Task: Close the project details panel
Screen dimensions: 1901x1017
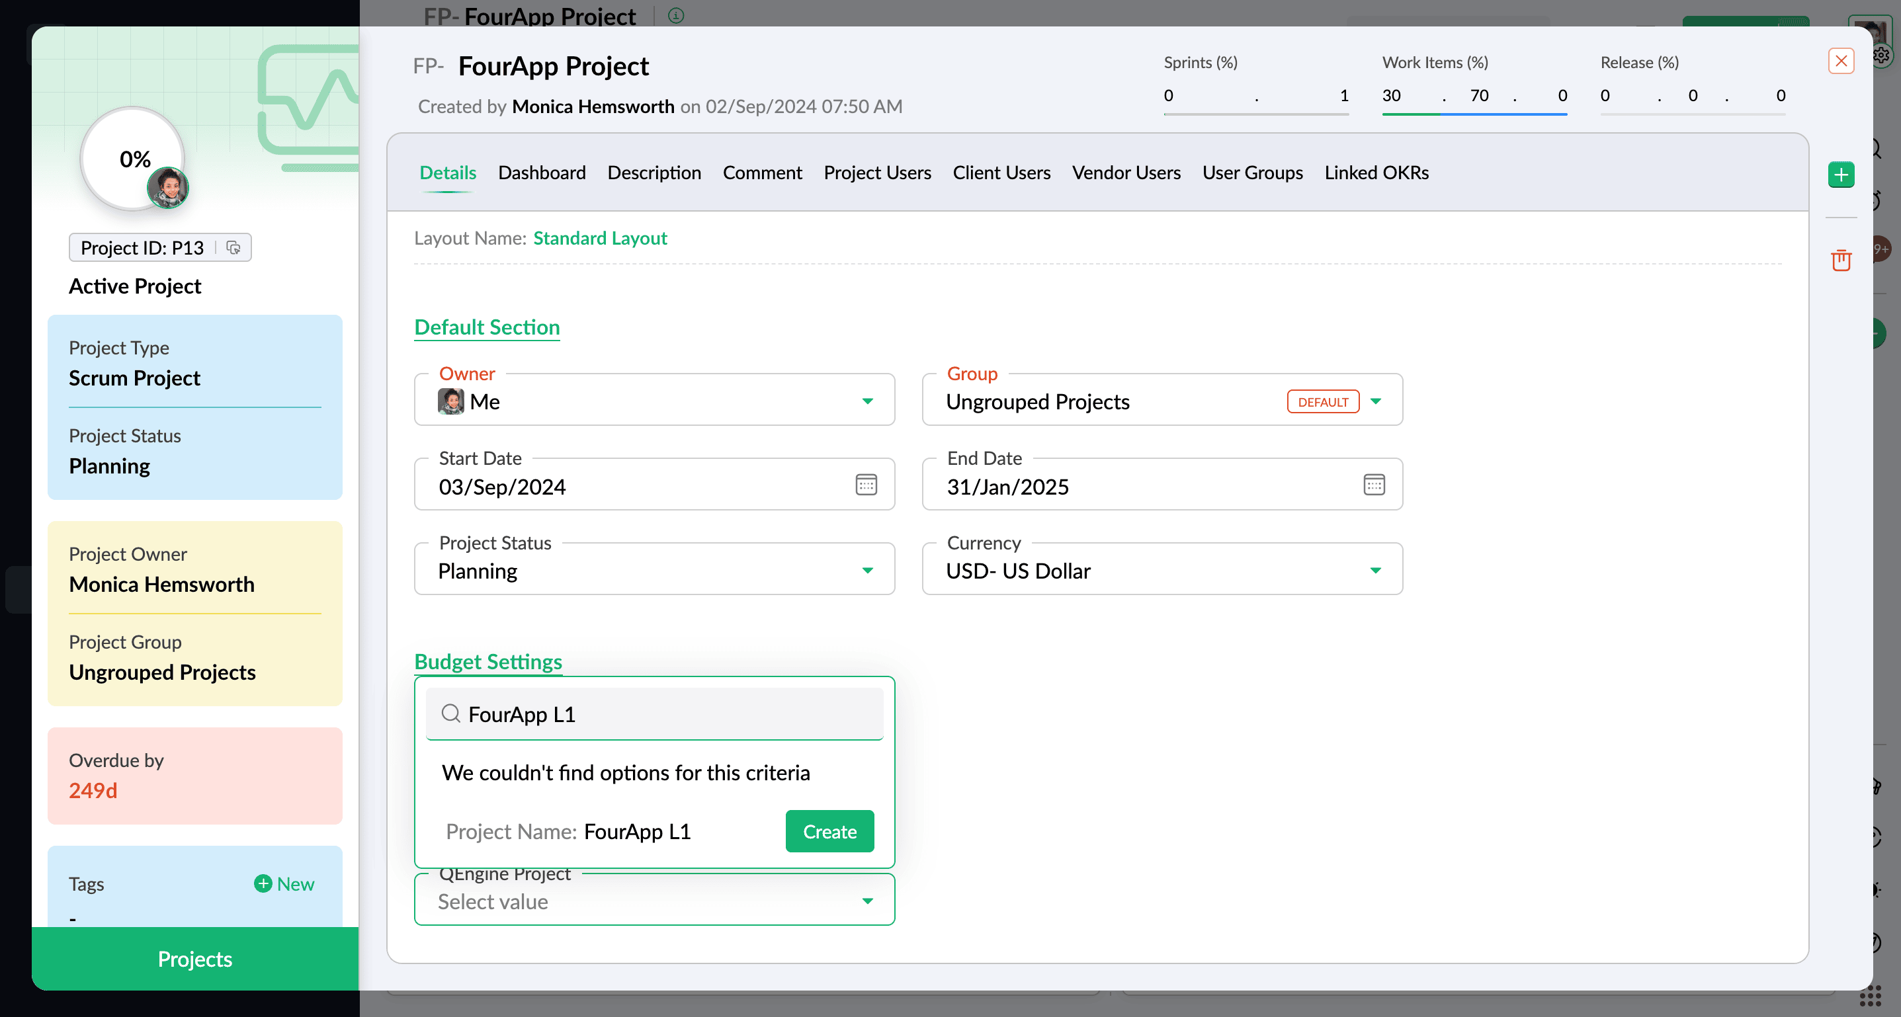Action: [x=1841, y=61]
